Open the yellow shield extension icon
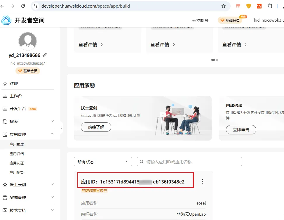The height and width of the screenshot is (220, 284). pyautogui.click(x=249, y=6)
